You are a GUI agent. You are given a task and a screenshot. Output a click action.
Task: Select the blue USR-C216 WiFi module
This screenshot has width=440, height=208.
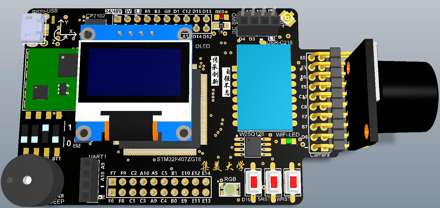264,88
